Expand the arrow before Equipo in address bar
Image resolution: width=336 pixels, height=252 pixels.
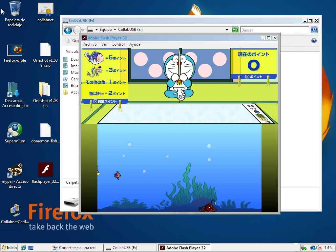[96, 30]
